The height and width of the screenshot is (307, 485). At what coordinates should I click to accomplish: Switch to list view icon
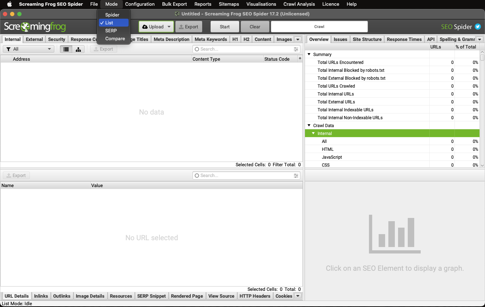point(66,49)
